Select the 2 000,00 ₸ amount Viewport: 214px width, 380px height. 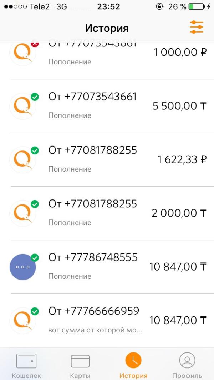point(179,213)
